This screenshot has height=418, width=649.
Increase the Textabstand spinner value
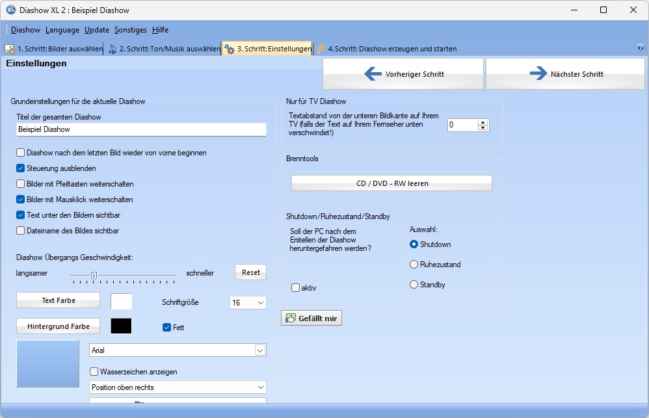point(483,122)
